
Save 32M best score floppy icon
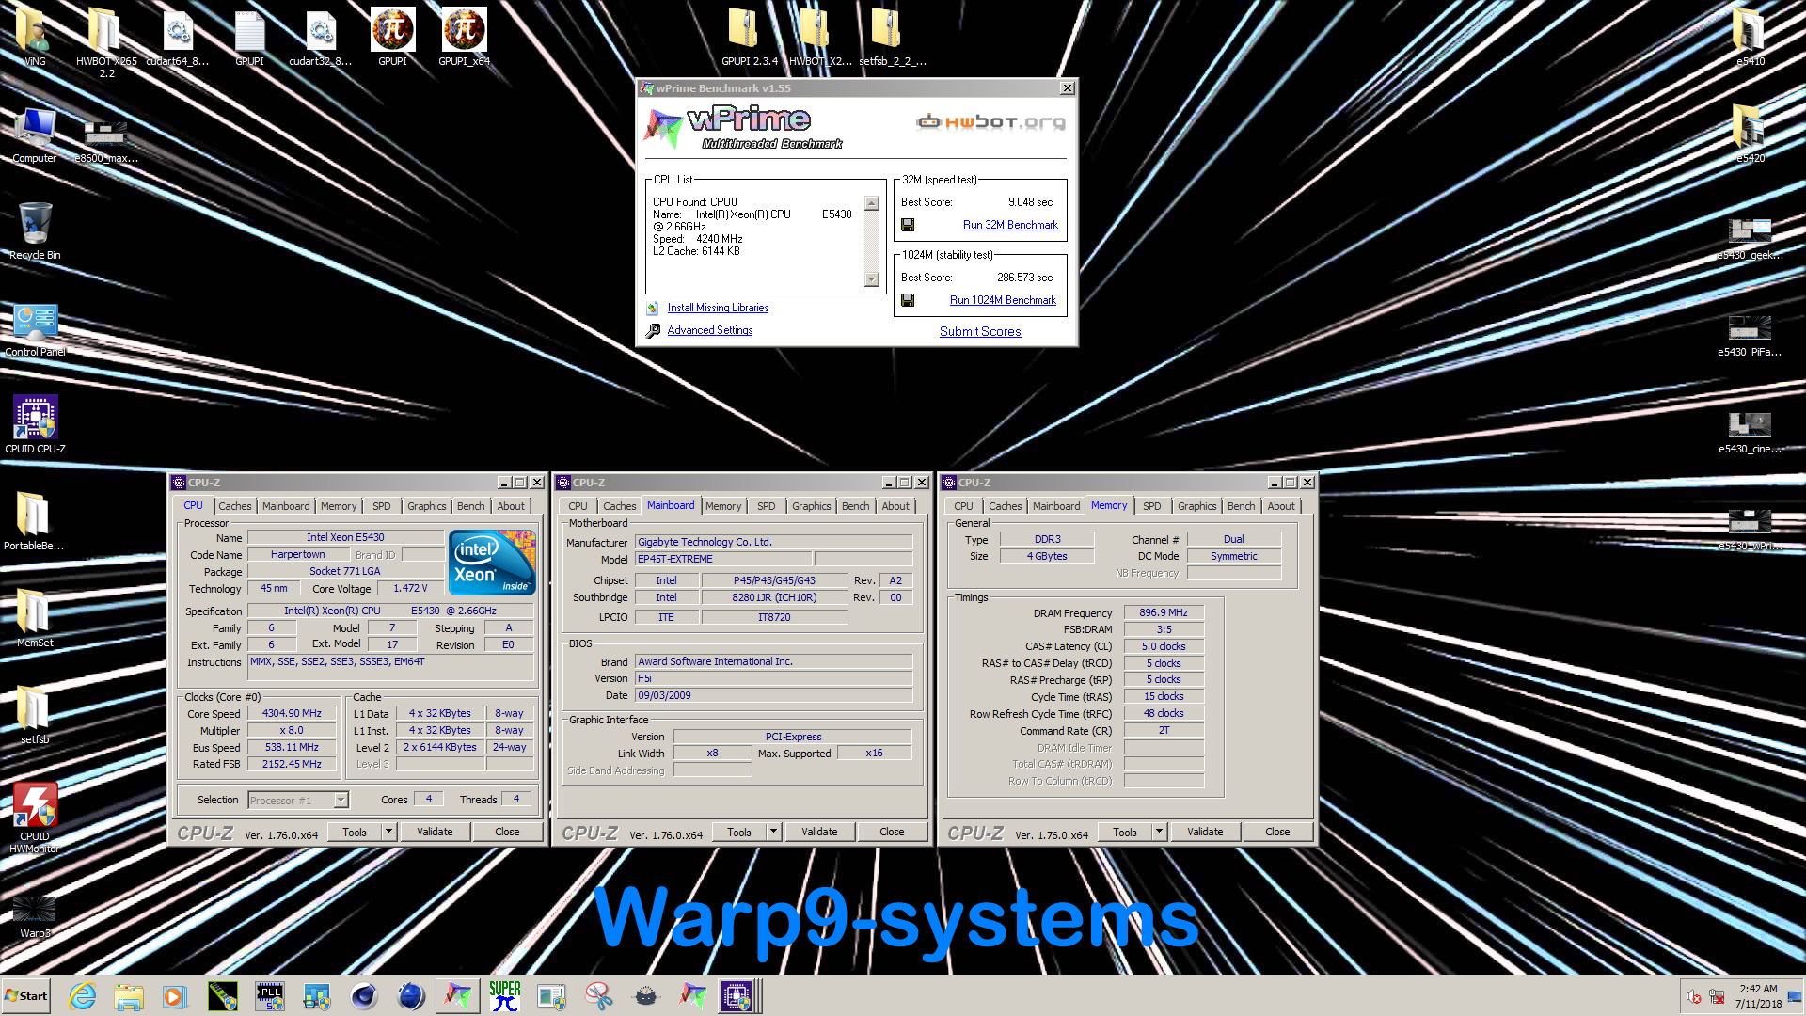click(908, 225)
